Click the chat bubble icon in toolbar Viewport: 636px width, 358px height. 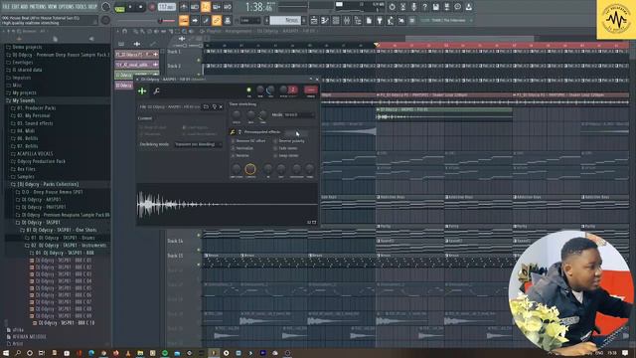click(x=457, y=7)
